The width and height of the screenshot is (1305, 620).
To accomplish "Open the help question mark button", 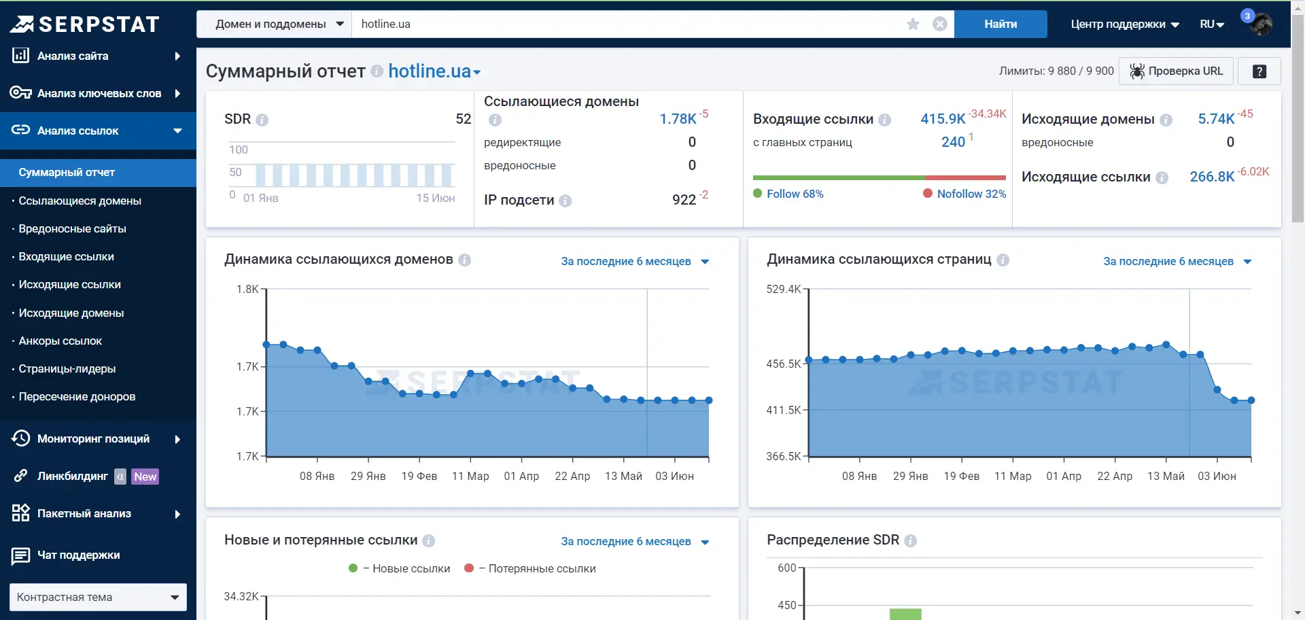I will pos(1259,71).
